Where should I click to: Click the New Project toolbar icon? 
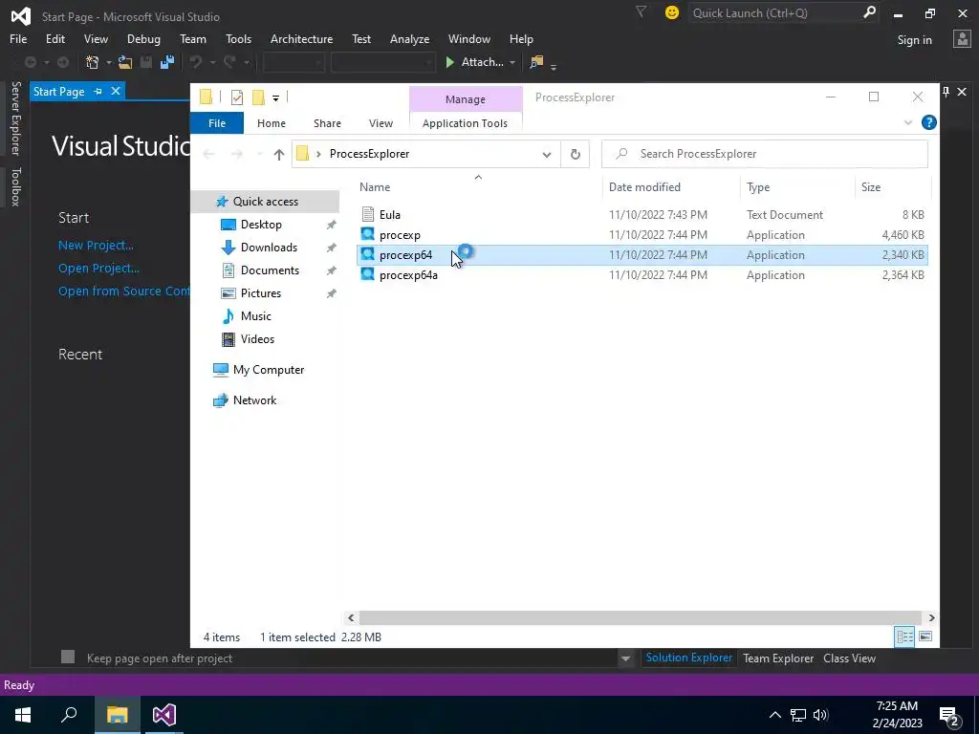tap(93, 62)
